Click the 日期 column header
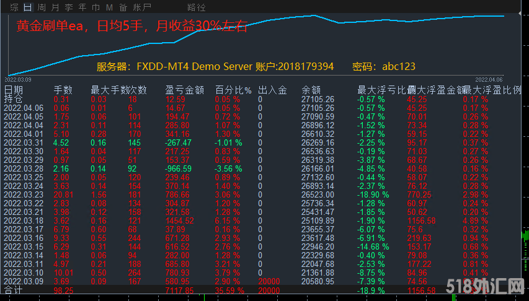Image resolution: width=529 pixels, height=301 pixels. click(x=14, y=90)
